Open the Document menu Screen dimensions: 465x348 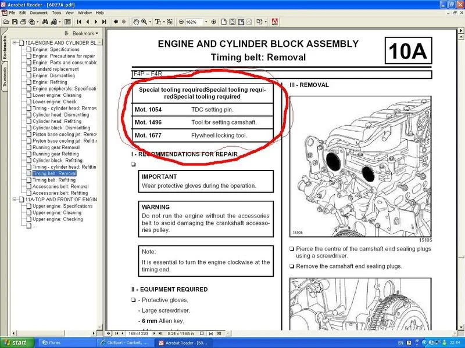[x=38, y=13]
